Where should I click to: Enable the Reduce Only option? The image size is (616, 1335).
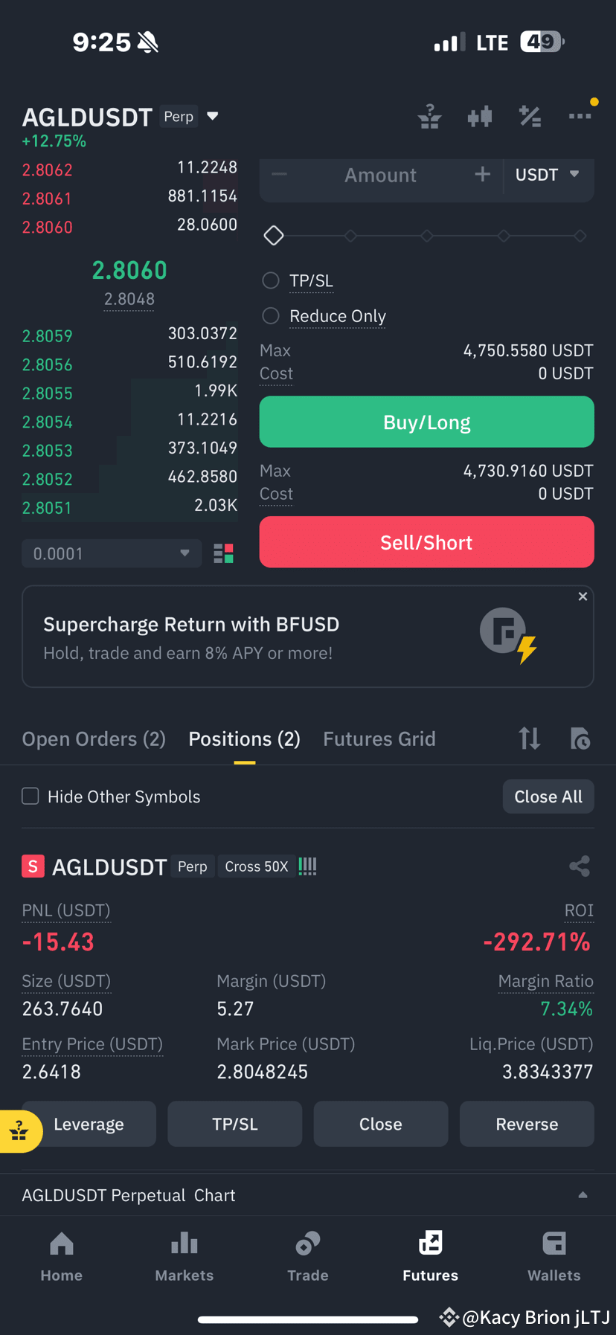[271, 316]
